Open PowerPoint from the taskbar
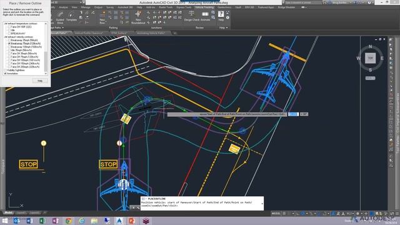 pyautogui.click(x=132, y=221)
